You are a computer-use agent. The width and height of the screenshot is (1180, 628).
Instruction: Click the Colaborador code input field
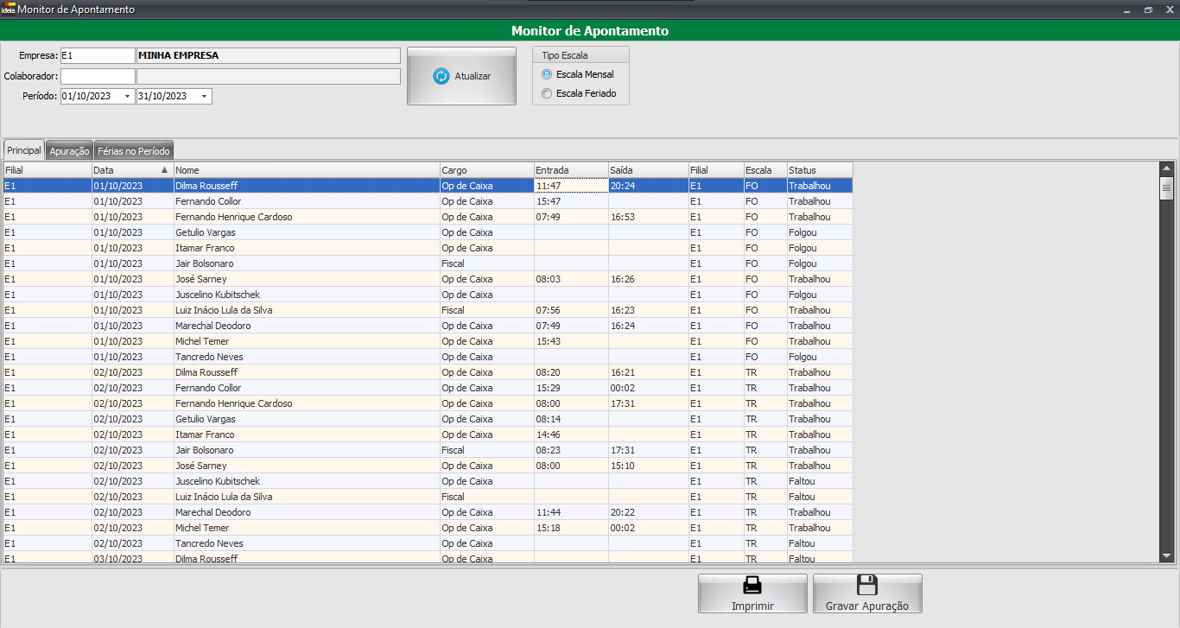pyautogui.click(x=98, y=76)
